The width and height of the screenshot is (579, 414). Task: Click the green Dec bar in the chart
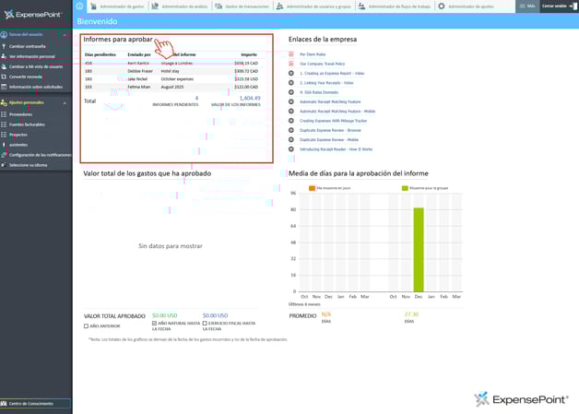pyautogui.click(x=419, y=250)
